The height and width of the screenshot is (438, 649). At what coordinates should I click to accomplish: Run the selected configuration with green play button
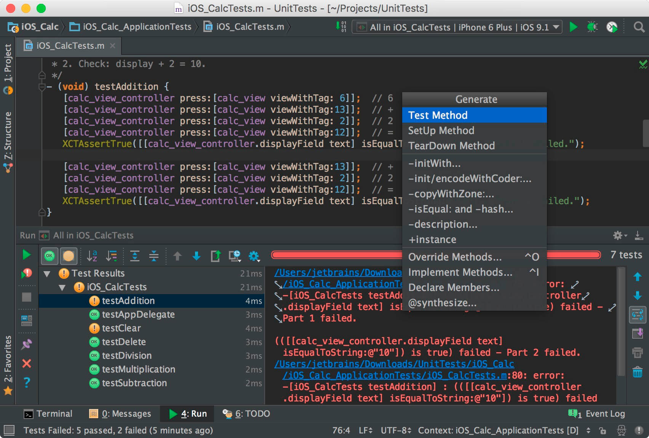click(573, 27)
